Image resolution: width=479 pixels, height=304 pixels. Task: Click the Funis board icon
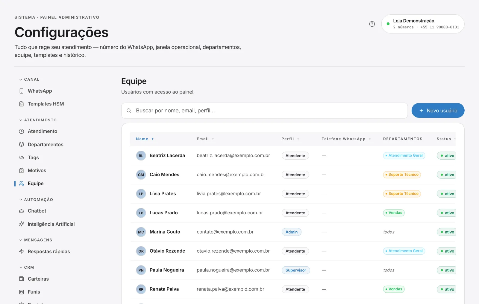22,292
